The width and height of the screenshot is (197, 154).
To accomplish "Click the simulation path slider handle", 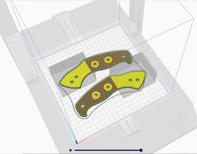I will coord(141,150).
